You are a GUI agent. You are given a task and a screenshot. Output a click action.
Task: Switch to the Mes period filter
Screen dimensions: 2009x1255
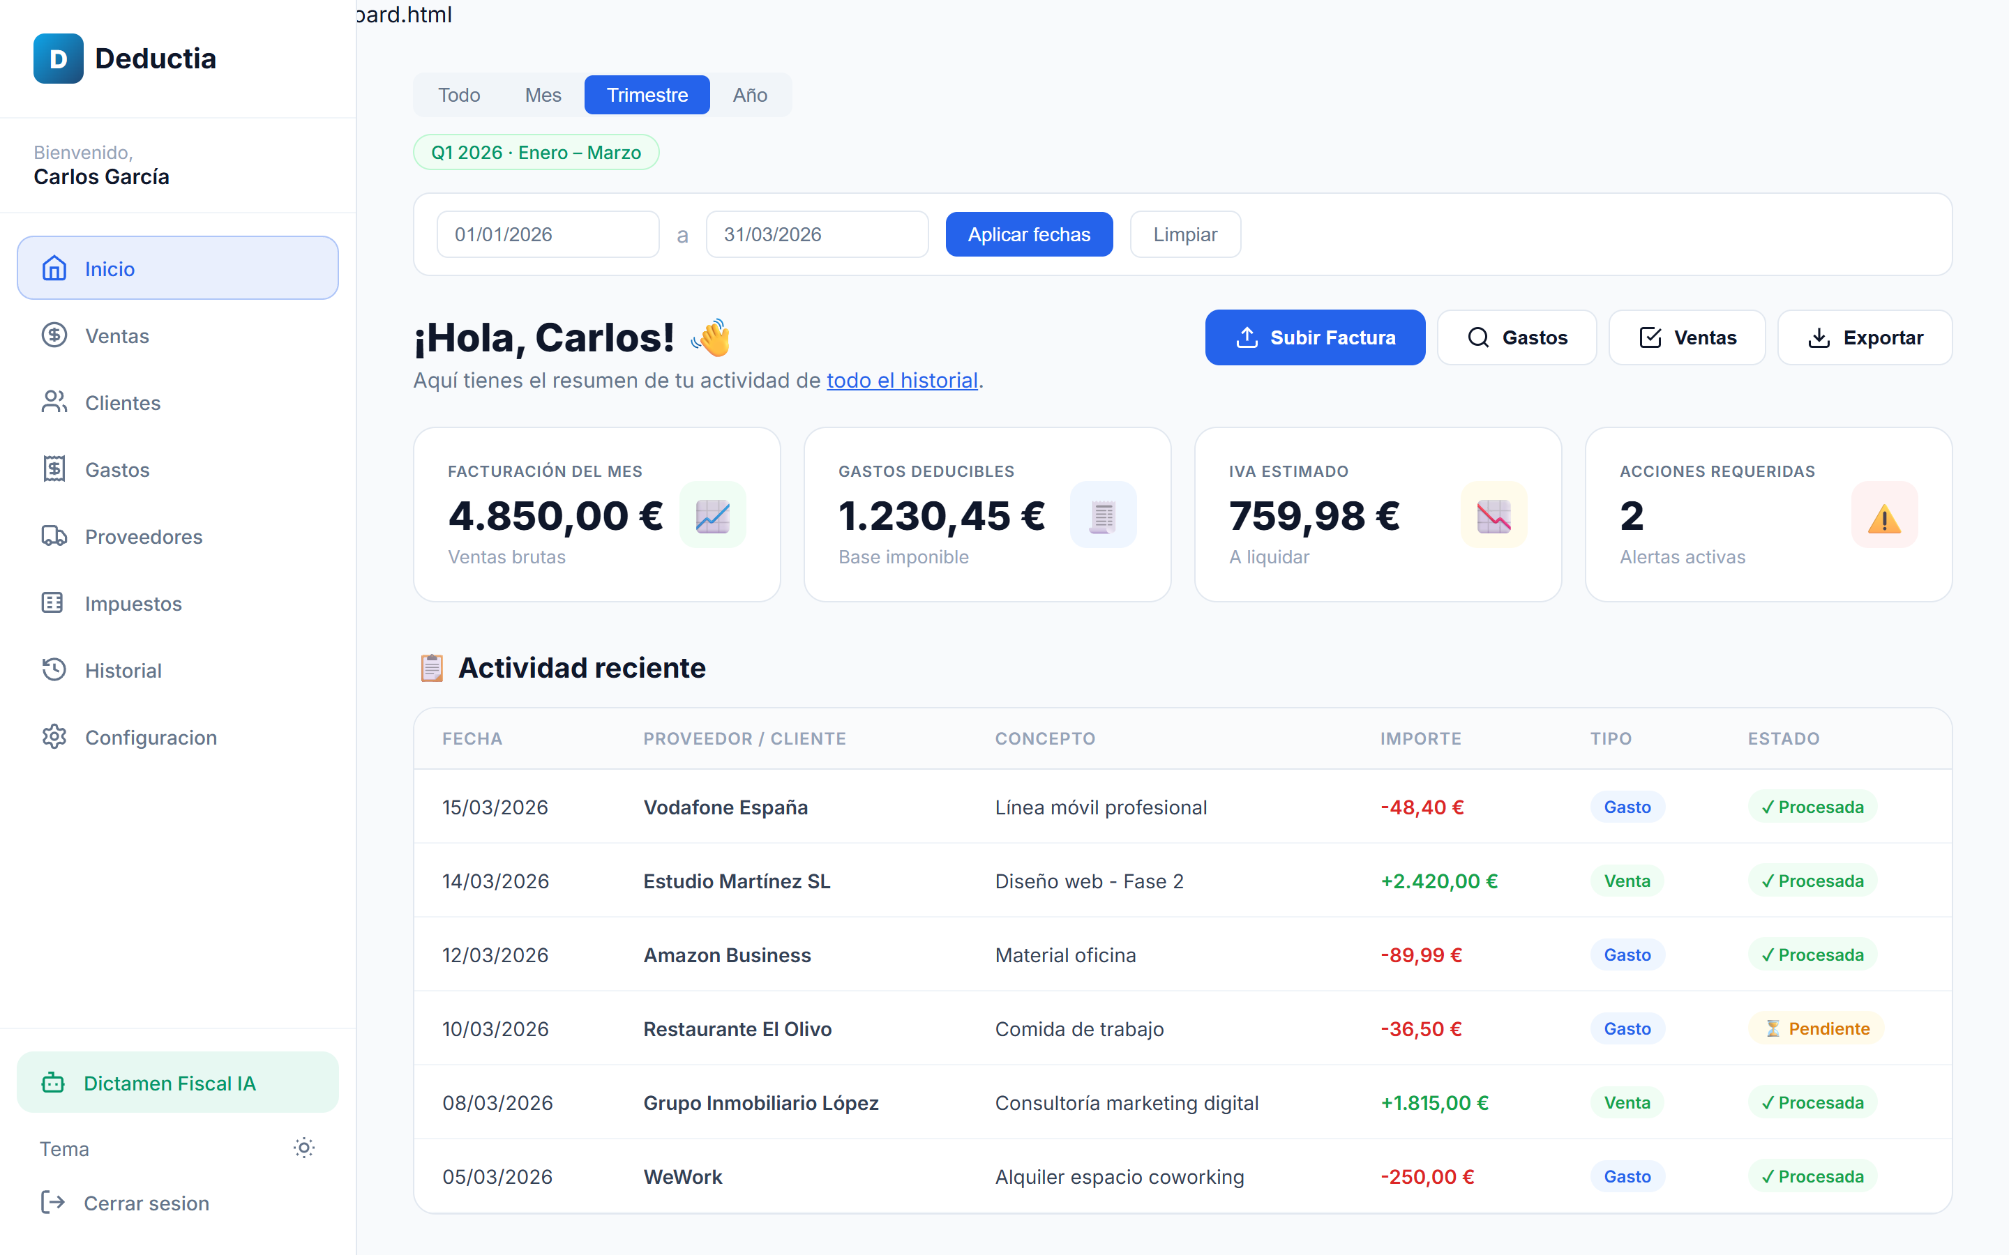tap(543, 95)
